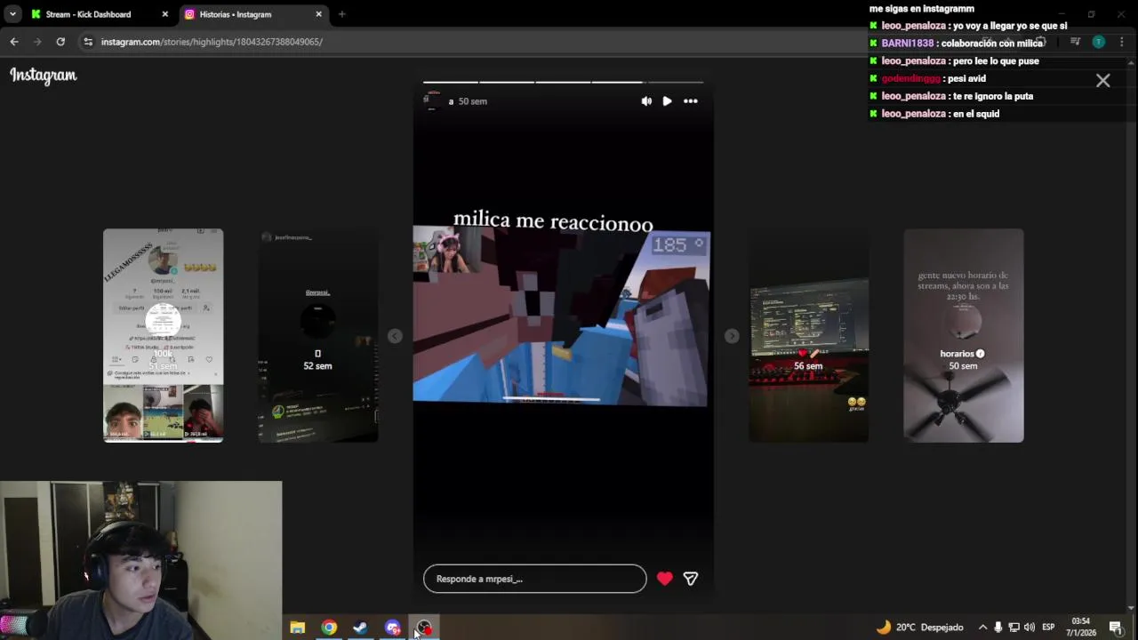The image size is (1138, 640).
Task: Type in Responde a mrpesi reply field
Action: pos(535,579)
